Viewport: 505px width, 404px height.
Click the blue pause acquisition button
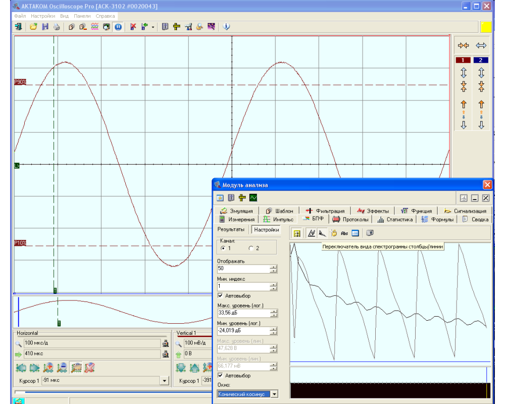point(118,27)
